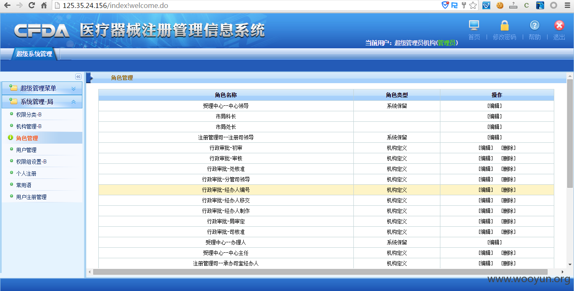Click the scrollbar down arrow
The height and width of the screenshot is (291, 574).
pos(570,265)
